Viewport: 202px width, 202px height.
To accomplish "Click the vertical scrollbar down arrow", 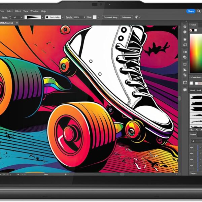I will (x=179, y=171).
